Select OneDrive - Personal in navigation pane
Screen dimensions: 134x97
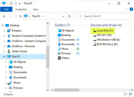click(x=23, y=46)
